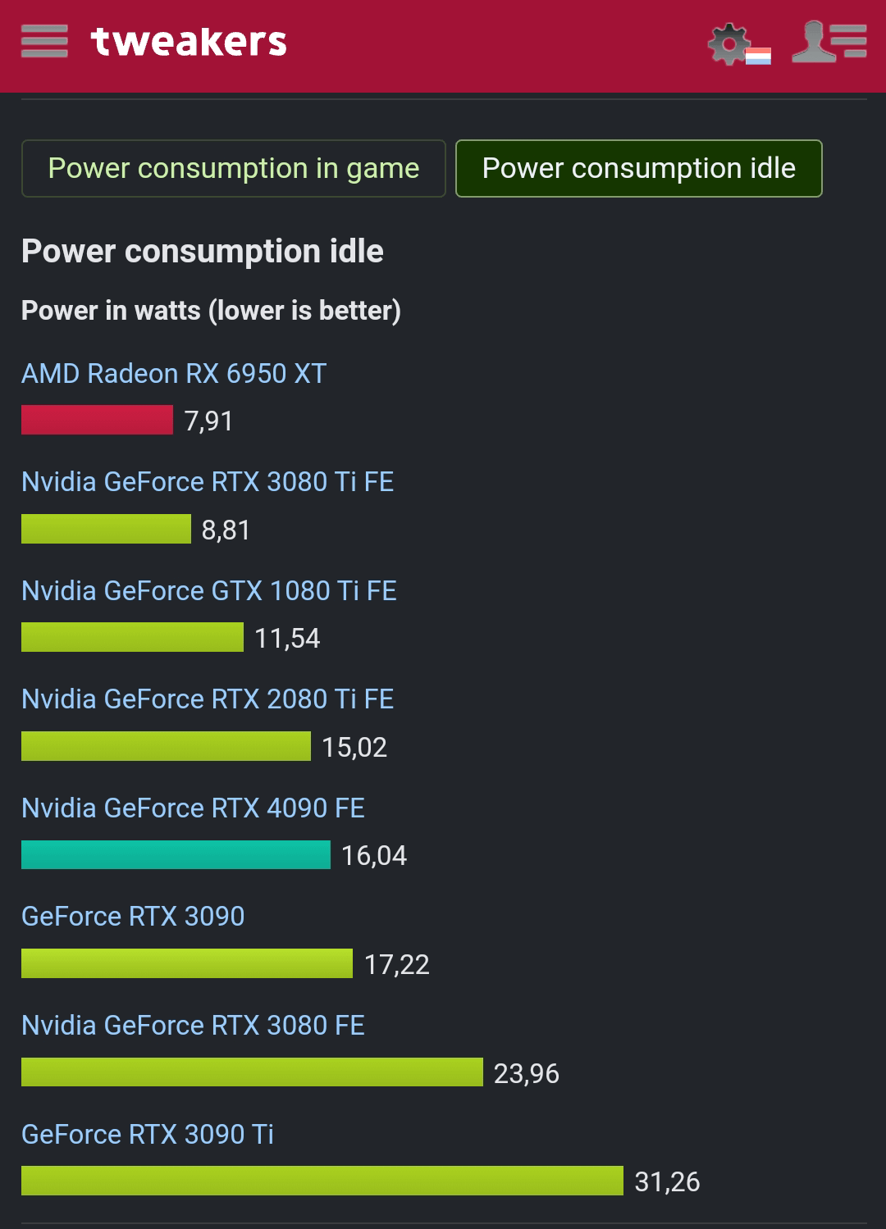Click the red RX 6950 XT bar
Image resolution: width=886 pixels, height=1229 pixels.
coord(97,420)
